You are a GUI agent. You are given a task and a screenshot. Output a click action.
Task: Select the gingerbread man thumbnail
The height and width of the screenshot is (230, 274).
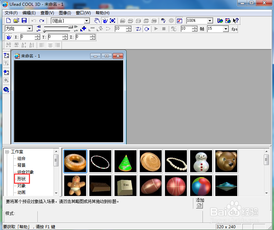pos(75,185)
